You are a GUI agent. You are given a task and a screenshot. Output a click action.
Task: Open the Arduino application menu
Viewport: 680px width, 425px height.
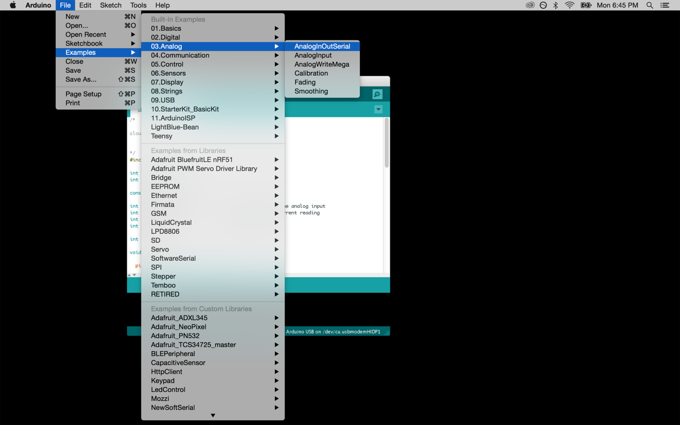(38, 5)
